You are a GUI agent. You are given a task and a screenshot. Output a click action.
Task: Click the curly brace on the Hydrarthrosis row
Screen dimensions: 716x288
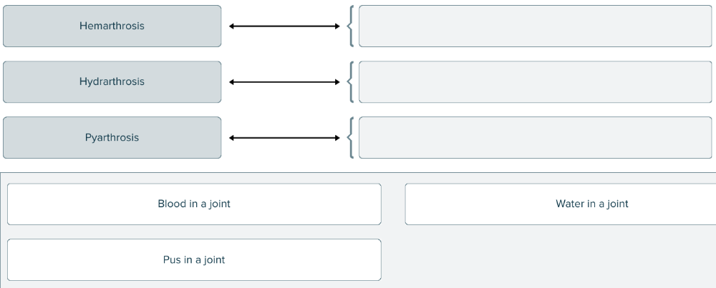pos(350,82)
